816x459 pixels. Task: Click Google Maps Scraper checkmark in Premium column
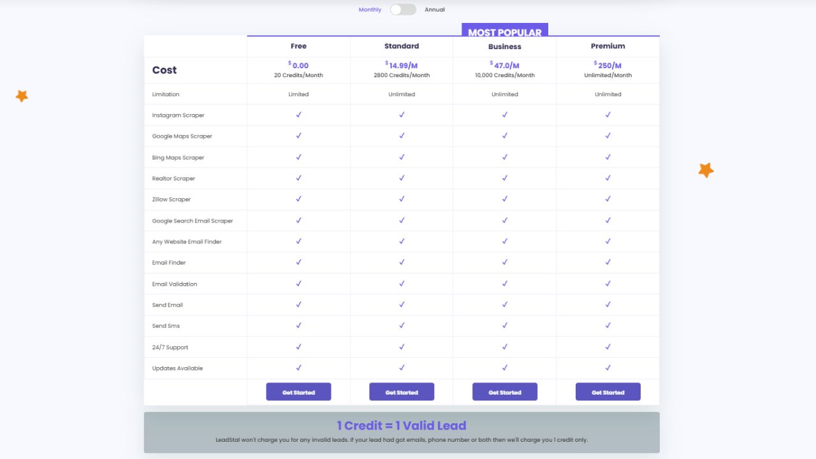pyautogui.click(x=608, y=136)
